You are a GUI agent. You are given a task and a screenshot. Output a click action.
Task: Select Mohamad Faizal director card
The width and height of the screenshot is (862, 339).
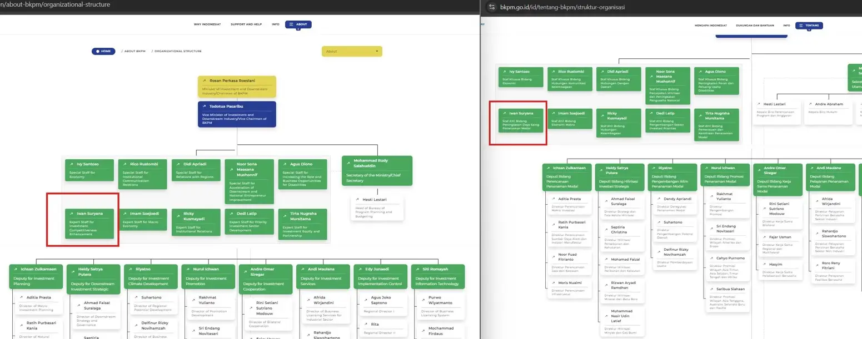(622, 265)
